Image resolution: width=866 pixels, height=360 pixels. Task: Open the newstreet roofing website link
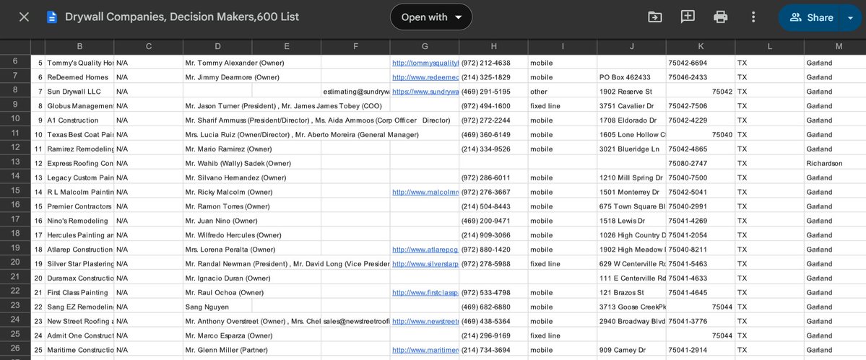pos(425,321)
